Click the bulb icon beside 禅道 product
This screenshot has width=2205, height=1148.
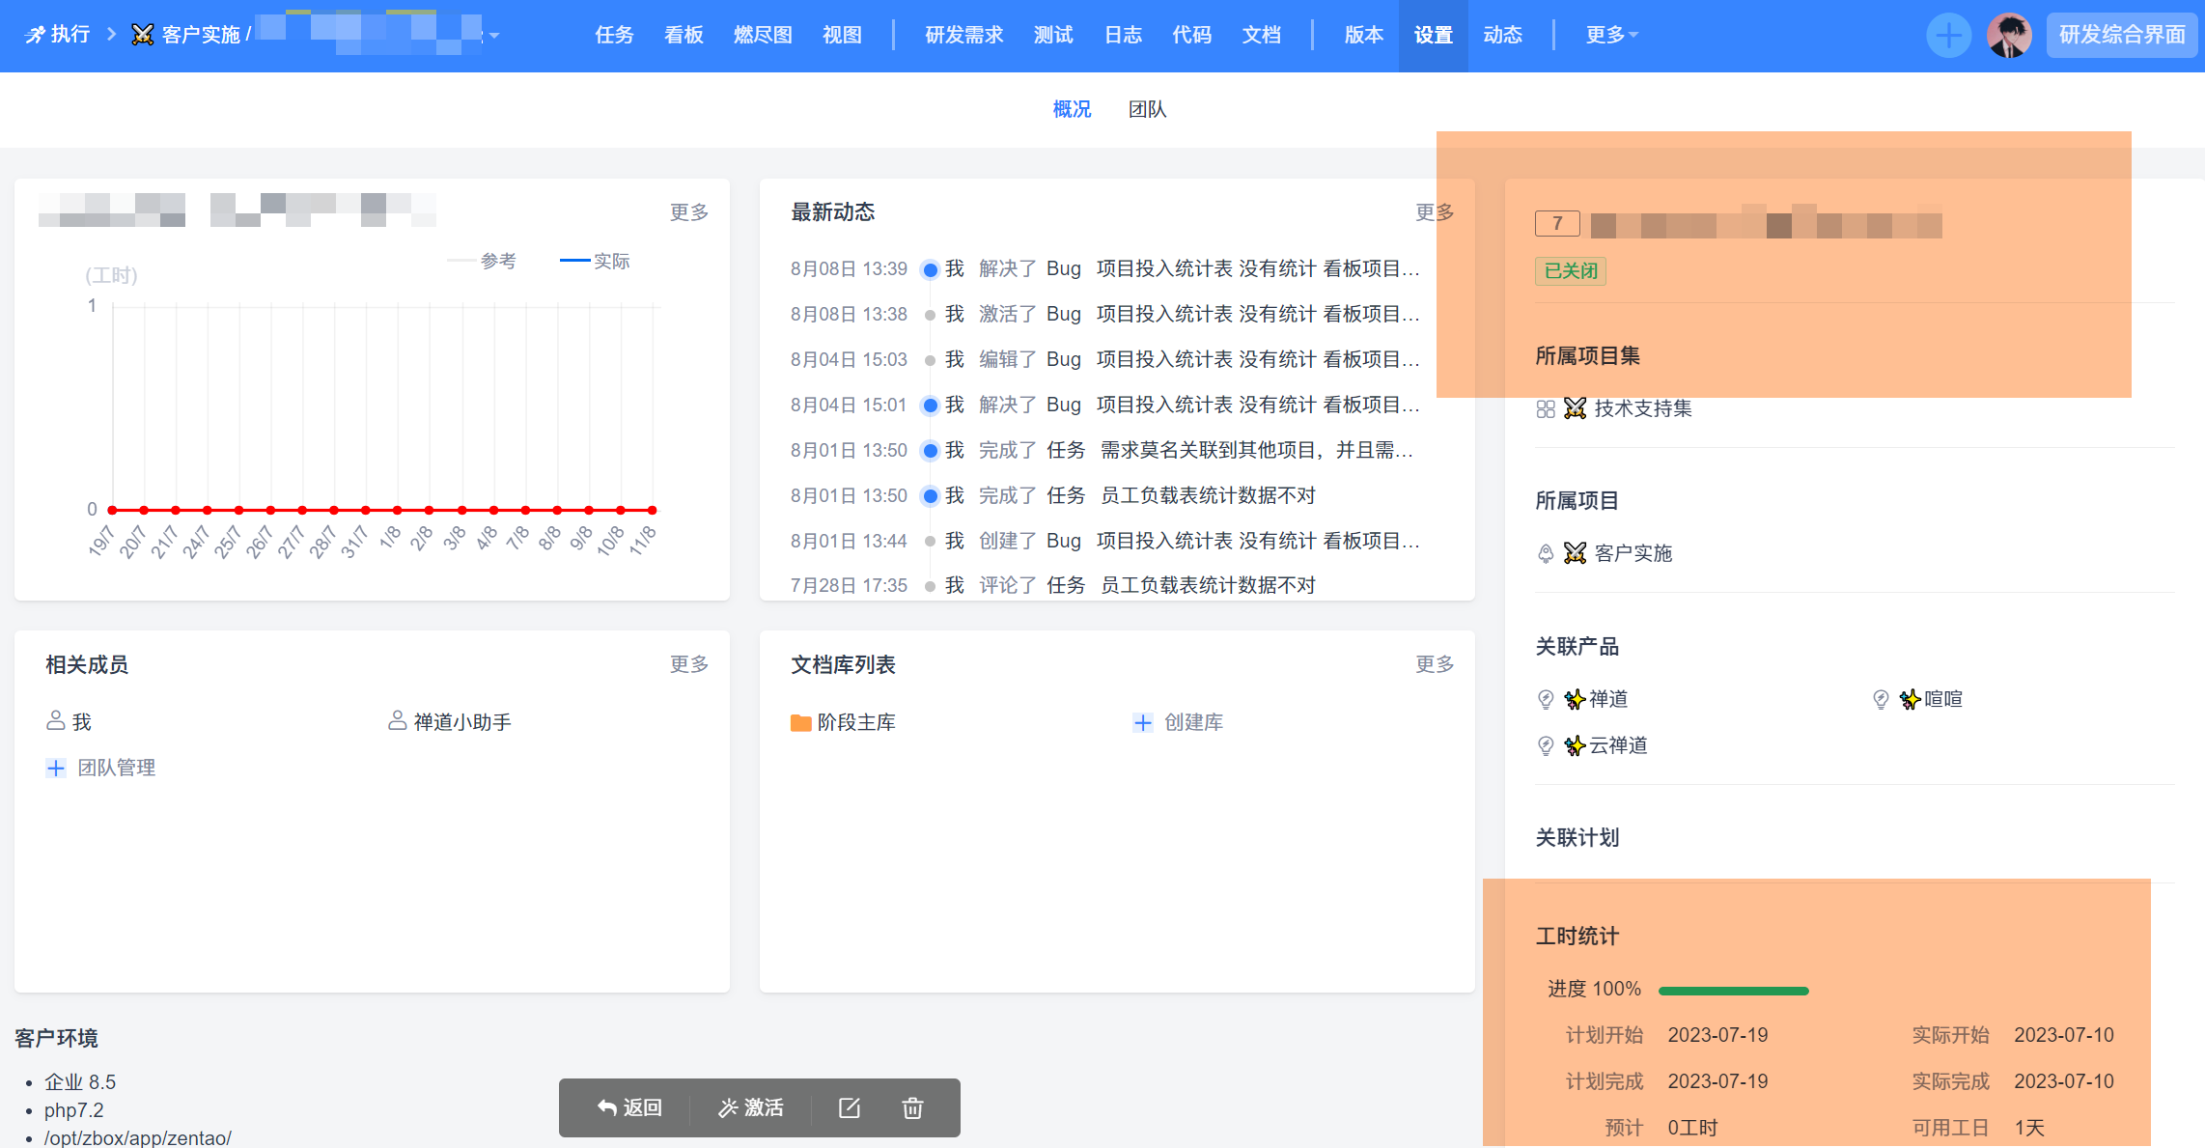pos(1546,699)
